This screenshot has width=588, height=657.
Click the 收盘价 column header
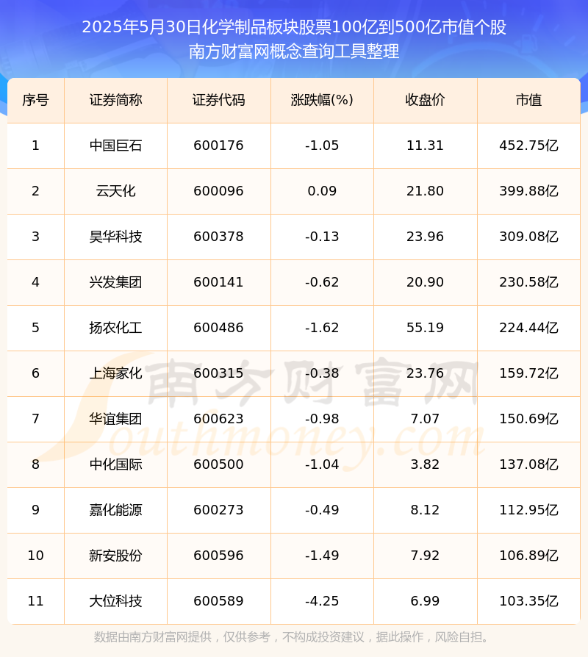(x=425, y=100)
